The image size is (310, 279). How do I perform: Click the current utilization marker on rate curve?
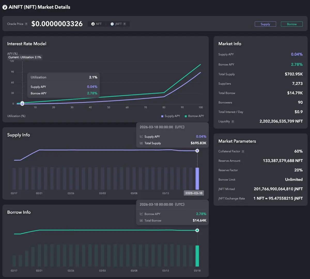pos(22,103)
